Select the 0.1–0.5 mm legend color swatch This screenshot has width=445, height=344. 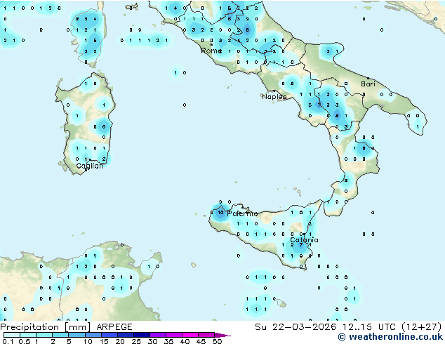point(12,335)
